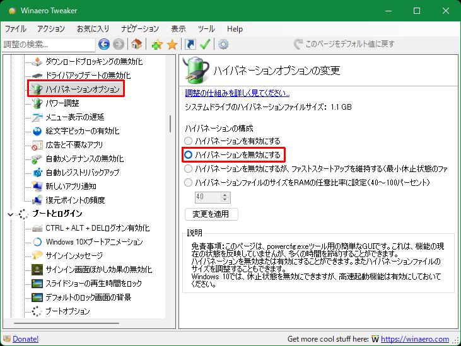The width and height of the screenshot is (461, 346).
Task: Open the Help menu
Action: click(x=235, y=29)
